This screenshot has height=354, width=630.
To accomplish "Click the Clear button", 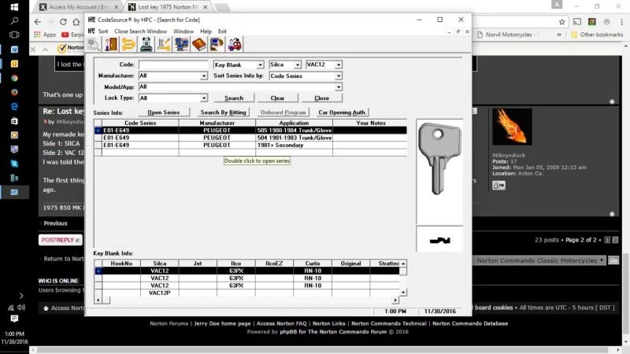I will [x=277, y=98].
